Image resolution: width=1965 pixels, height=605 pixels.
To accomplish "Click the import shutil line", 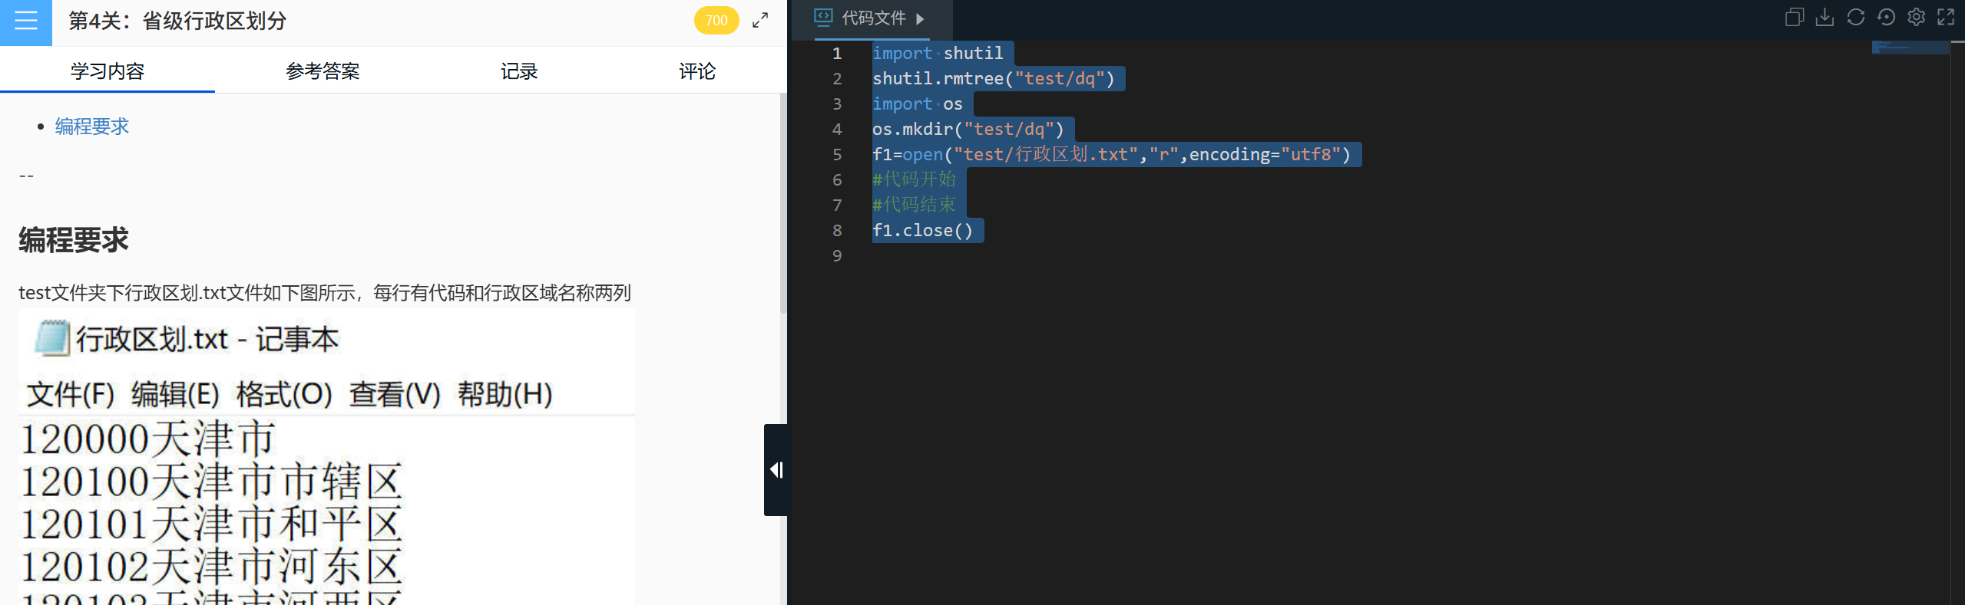I will (938, 54).
